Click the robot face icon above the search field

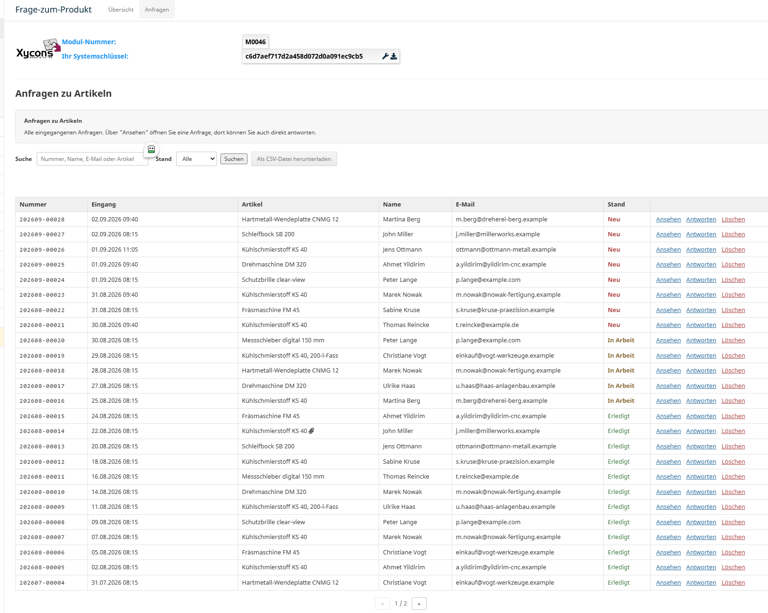pos(151,149)
